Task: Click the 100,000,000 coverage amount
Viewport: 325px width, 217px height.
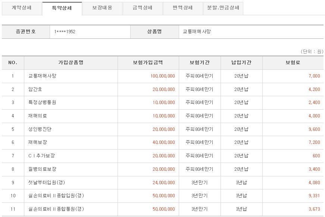Action: point(163,76)
